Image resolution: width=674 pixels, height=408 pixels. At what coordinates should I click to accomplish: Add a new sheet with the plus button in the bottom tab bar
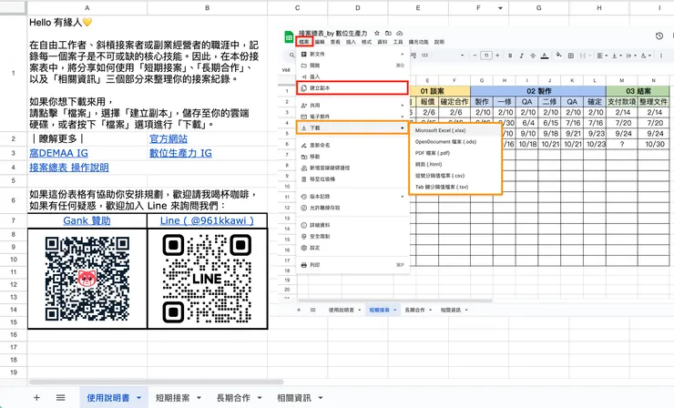[36, 398]
